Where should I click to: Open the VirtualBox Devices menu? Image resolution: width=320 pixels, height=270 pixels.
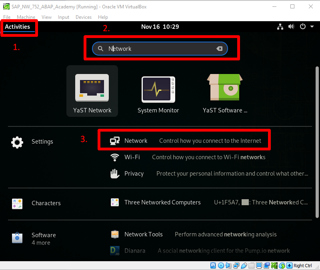coord(84,17)
